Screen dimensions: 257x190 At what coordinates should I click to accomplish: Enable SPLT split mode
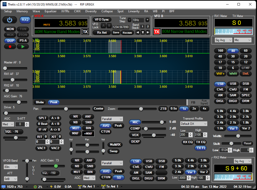pyautogui.click(x=42, y=118)
